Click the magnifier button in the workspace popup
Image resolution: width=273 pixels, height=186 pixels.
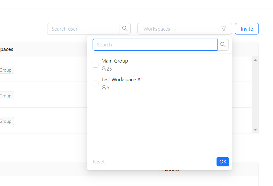click(223, 45)
